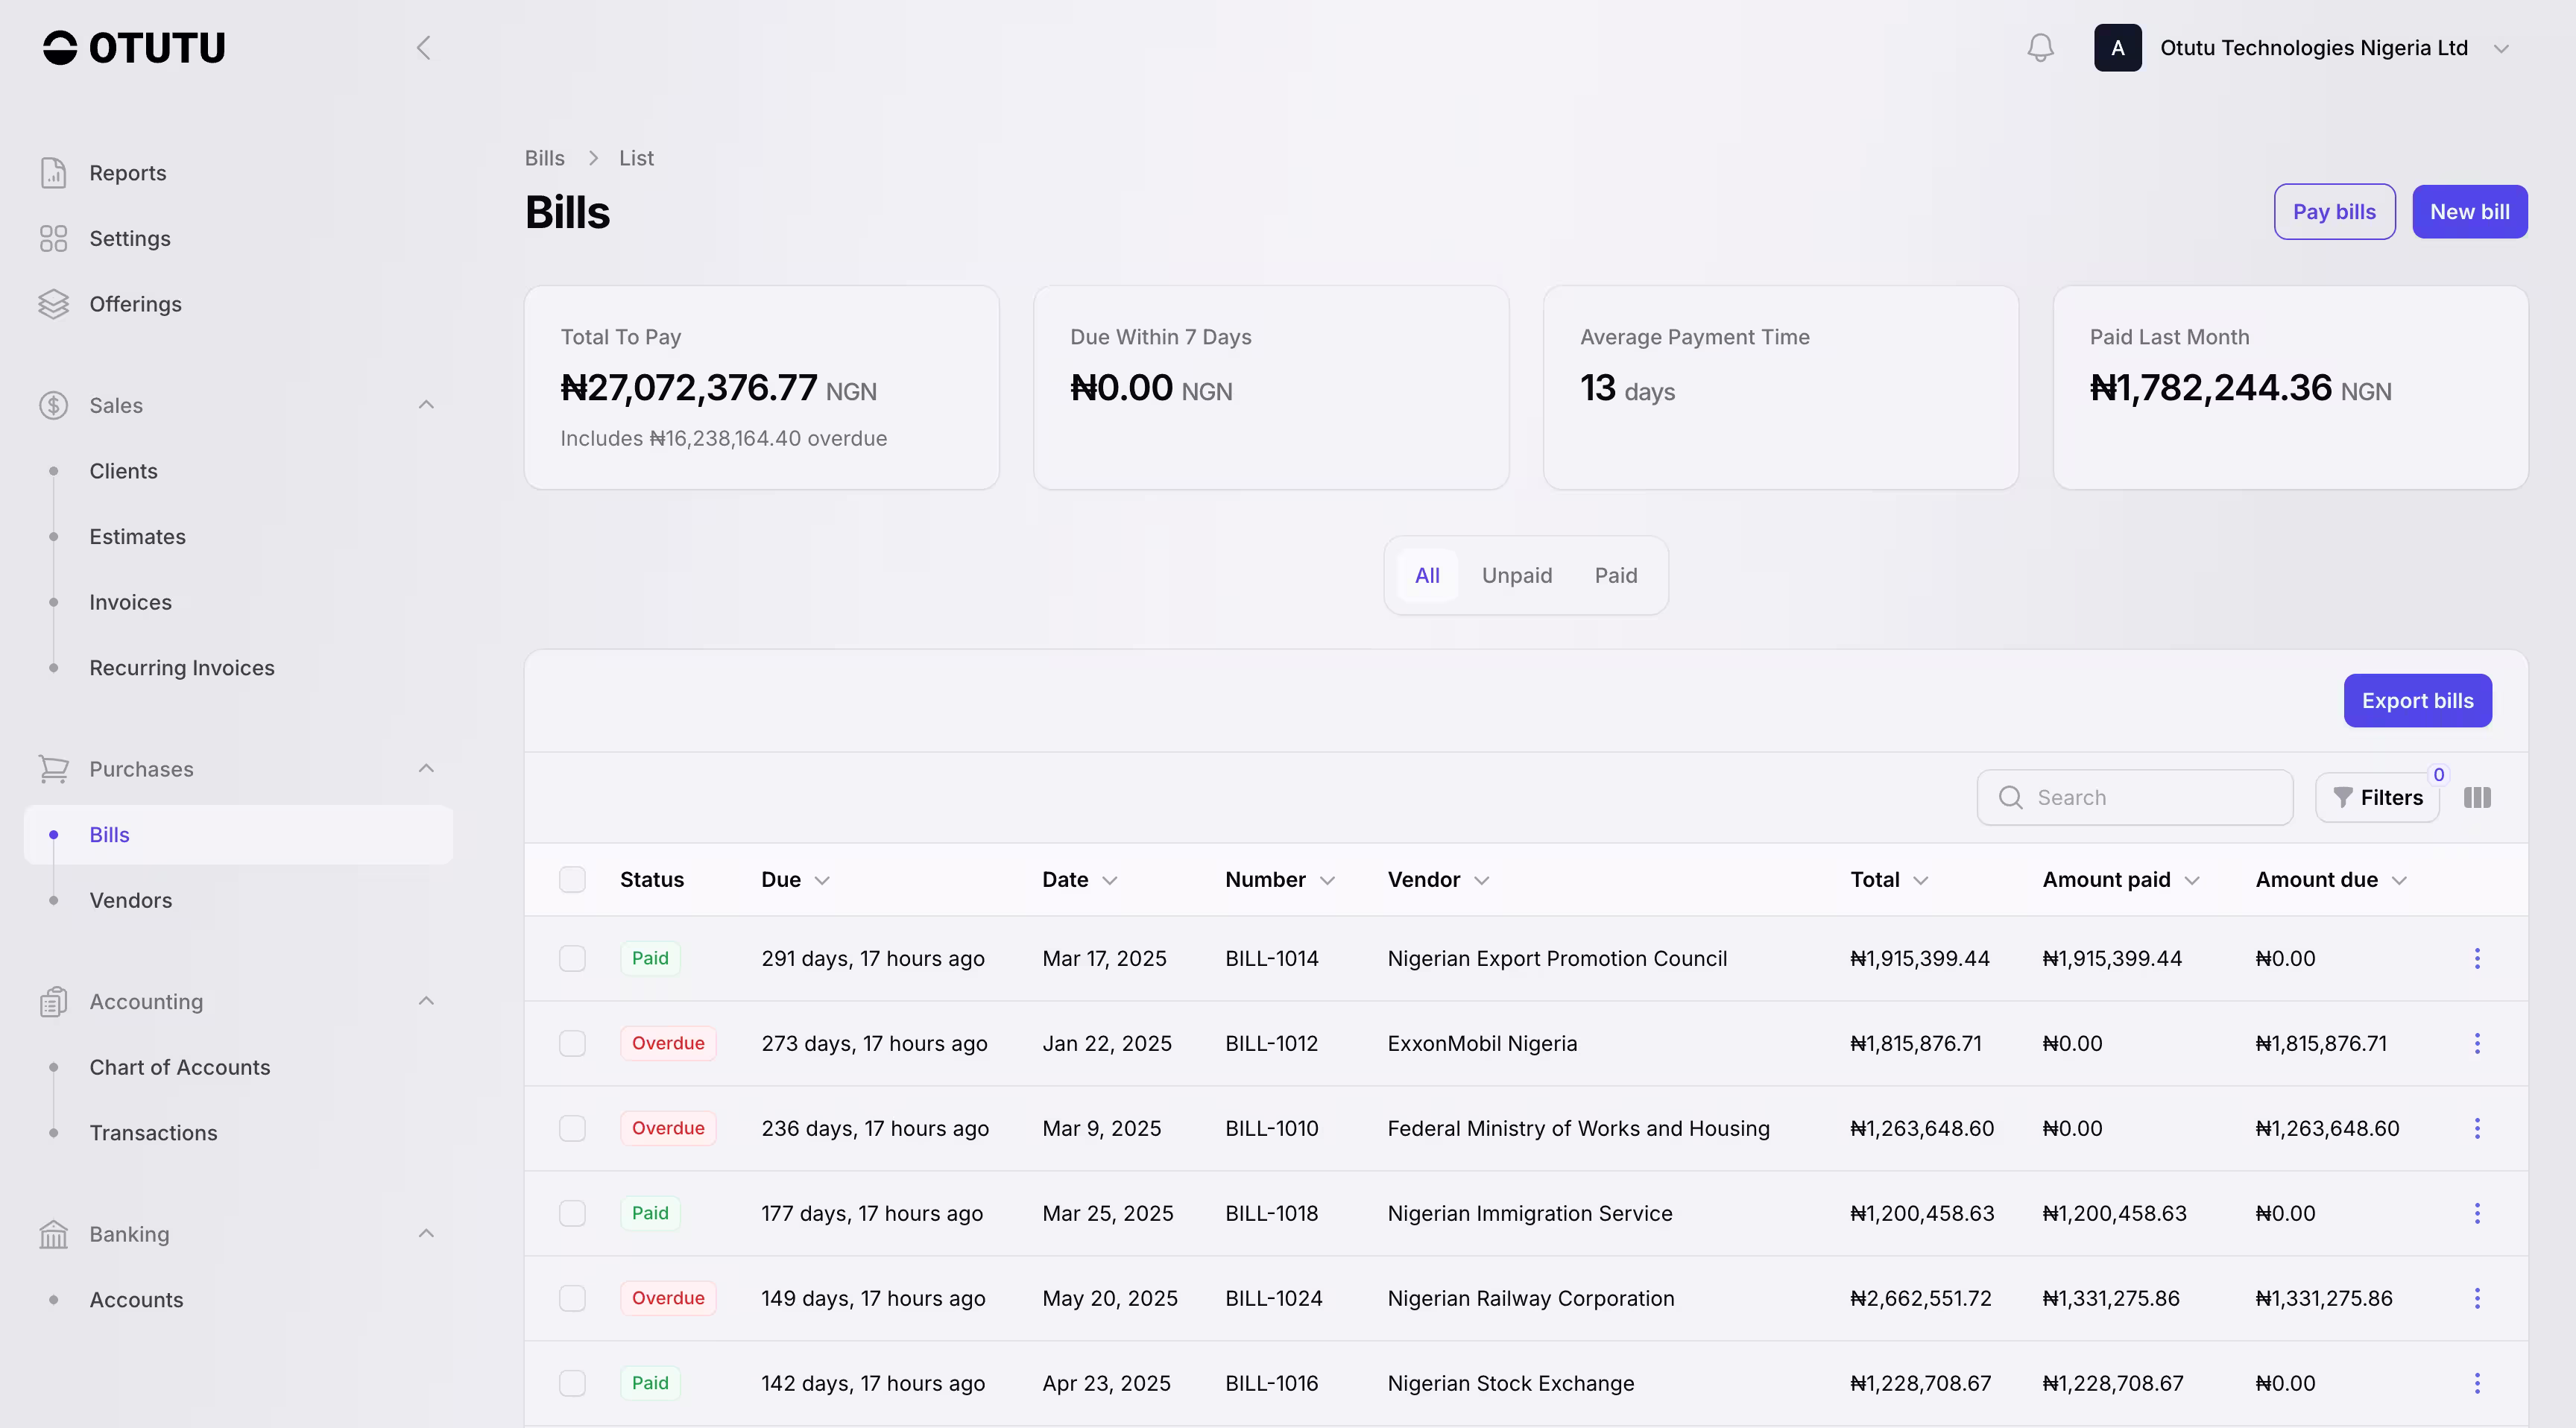Open the notifications bell
Screen dimensions: 2576x1428
(2040, 48)
